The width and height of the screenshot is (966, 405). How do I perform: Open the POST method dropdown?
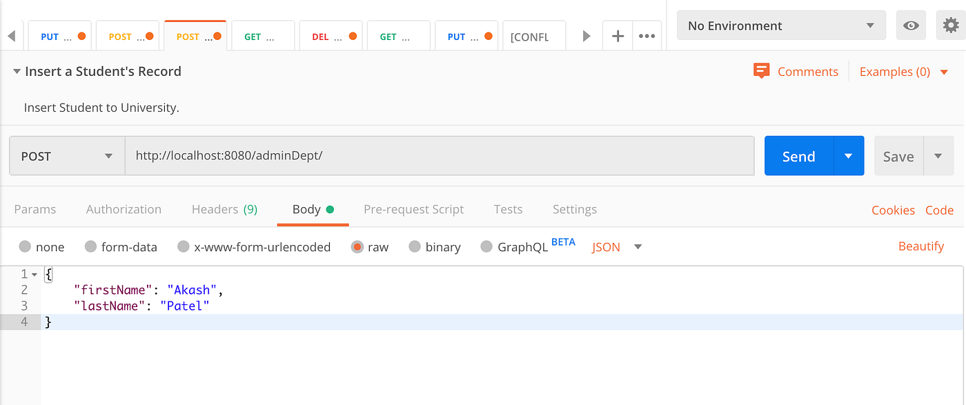[66, 155]
